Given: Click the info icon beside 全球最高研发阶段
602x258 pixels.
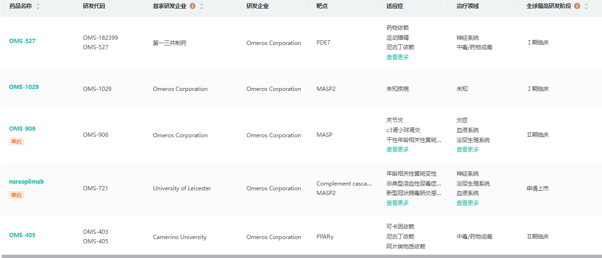Looking at the screenshot, I should (x=577, y=6).
